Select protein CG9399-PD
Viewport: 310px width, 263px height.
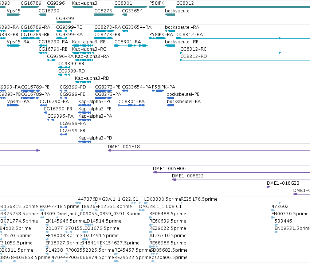click(x=73, y=87)
